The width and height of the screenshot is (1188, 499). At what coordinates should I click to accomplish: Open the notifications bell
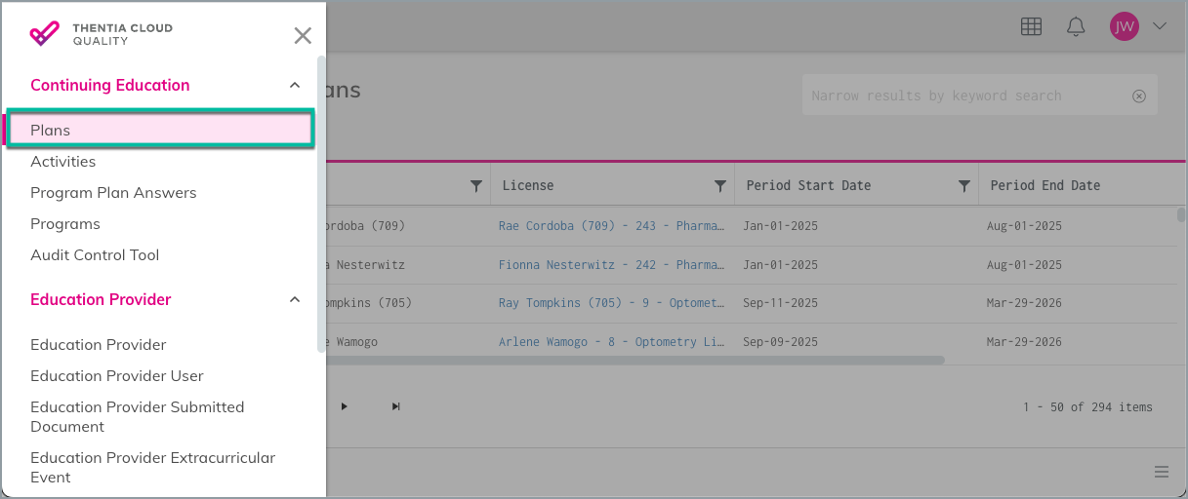[1076, 27]
